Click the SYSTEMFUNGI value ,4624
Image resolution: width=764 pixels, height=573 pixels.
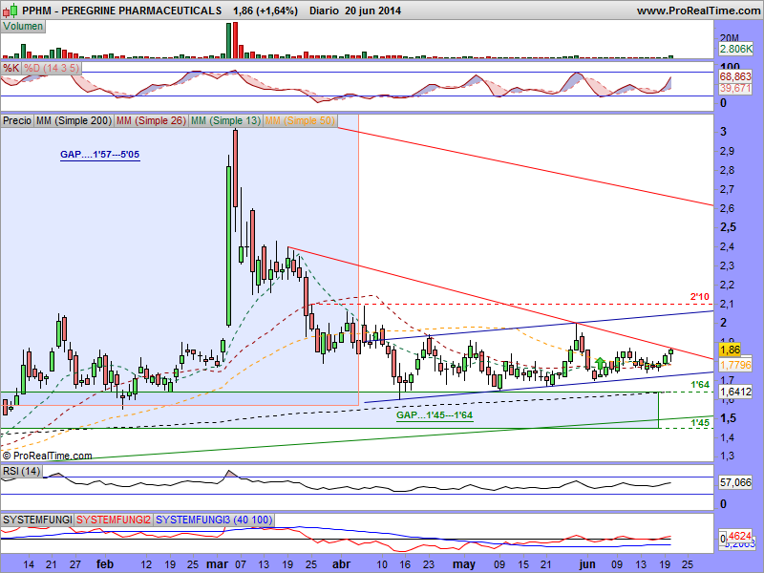tap(737, 538)
